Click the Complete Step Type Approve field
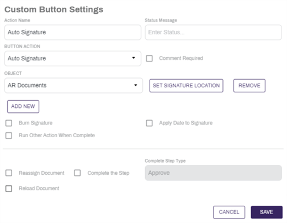The width and height of the screenshot is (287, 223). click(213, 173)
